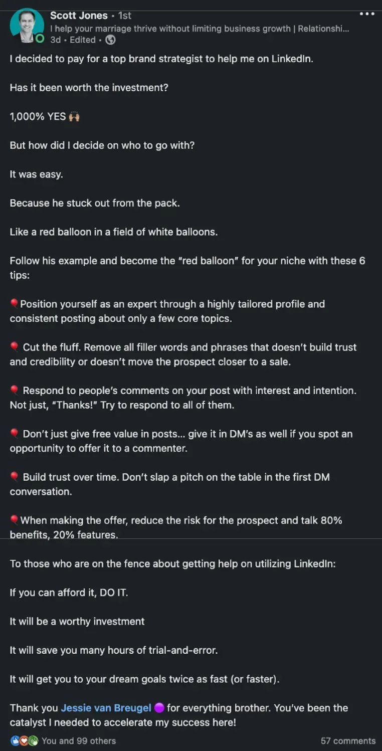Click the 'I help your marriage thrive' headline
The height and width of the screenshot is (751, 382).
[x=200, y=29]
